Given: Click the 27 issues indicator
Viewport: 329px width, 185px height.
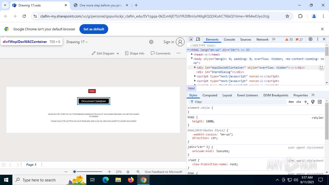Looking at the screenshot, I should point(299,39).
